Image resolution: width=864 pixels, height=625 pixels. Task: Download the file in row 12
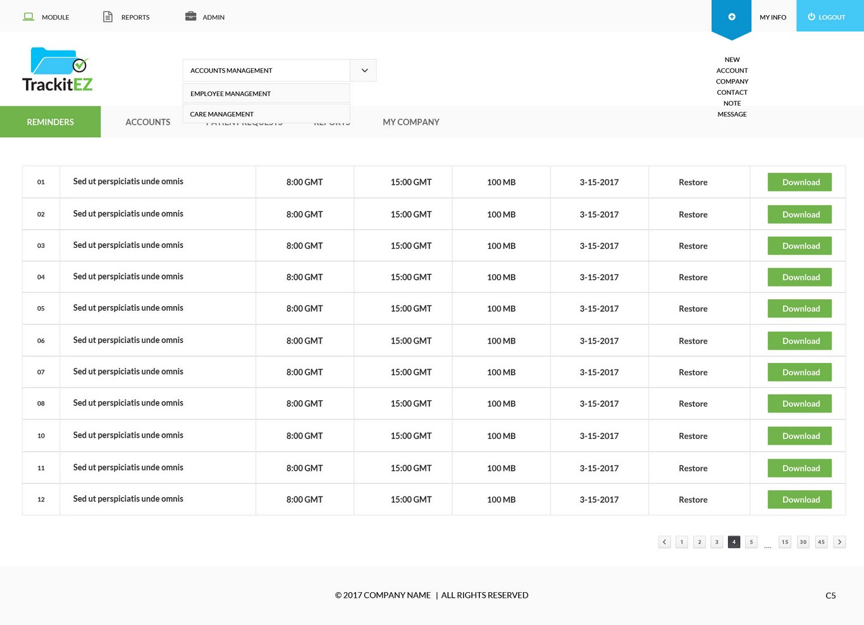[799, 500]
